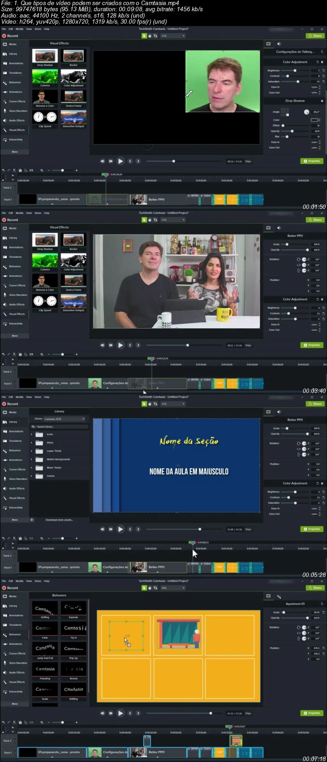The image size is (327, 762).
Task: Select the Jump And Fall behavior thumbnail
Action: pos(45,649)
